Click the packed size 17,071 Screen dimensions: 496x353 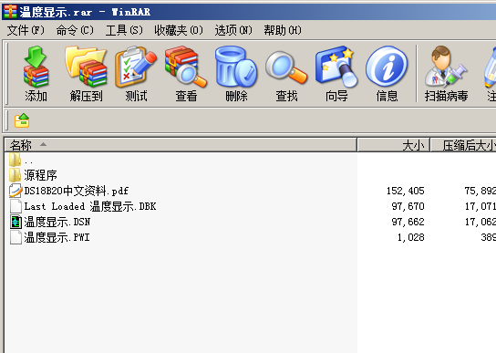point(480,206)
